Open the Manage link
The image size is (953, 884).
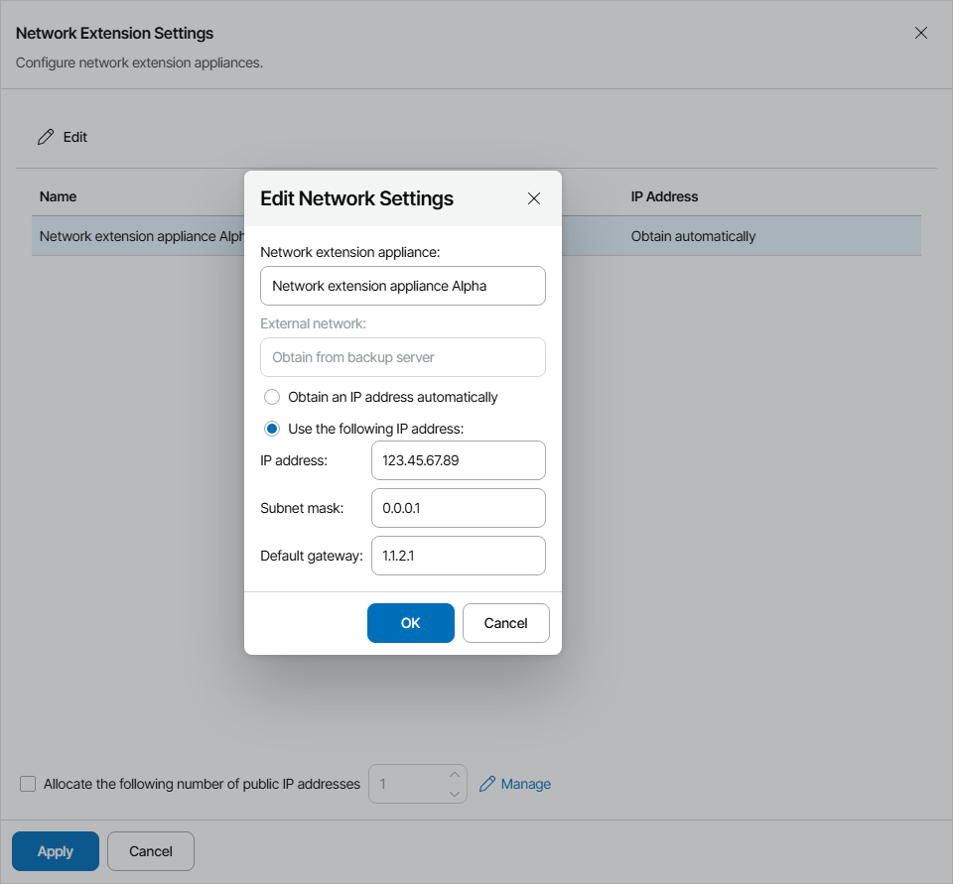click(526, 784)
